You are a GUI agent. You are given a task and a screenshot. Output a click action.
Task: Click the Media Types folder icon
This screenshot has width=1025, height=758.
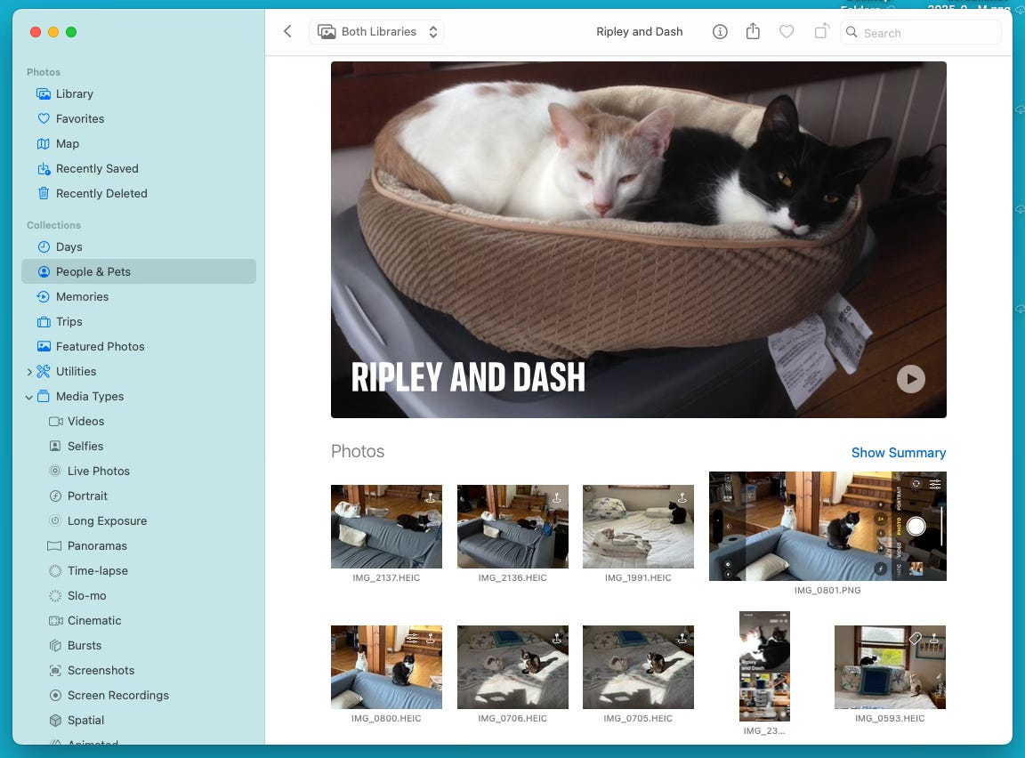coord(44,396)
